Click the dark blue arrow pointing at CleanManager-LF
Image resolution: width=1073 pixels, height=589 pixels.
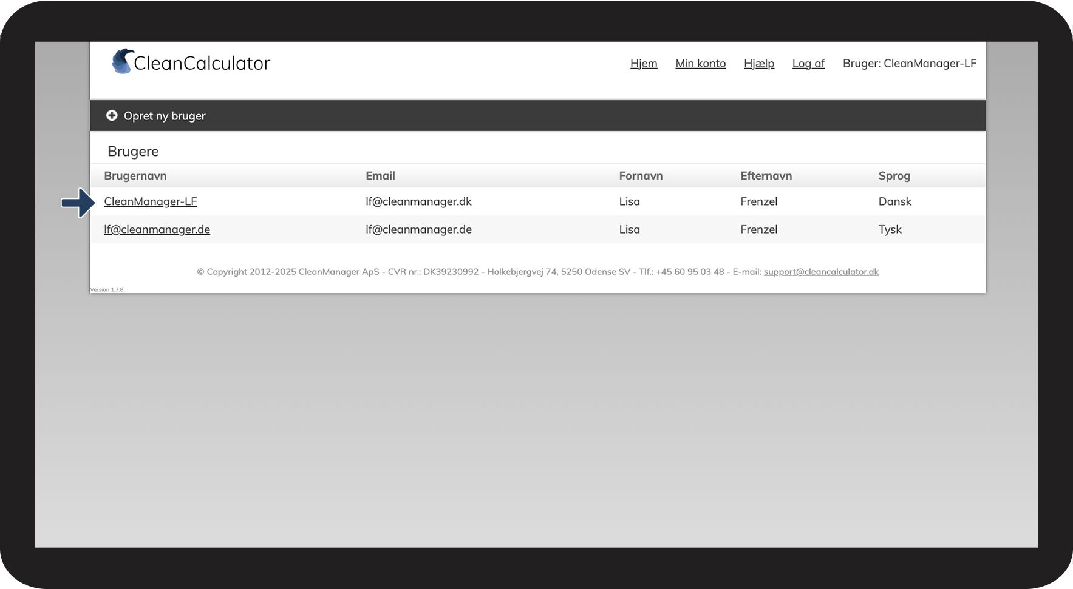[78, 203]
